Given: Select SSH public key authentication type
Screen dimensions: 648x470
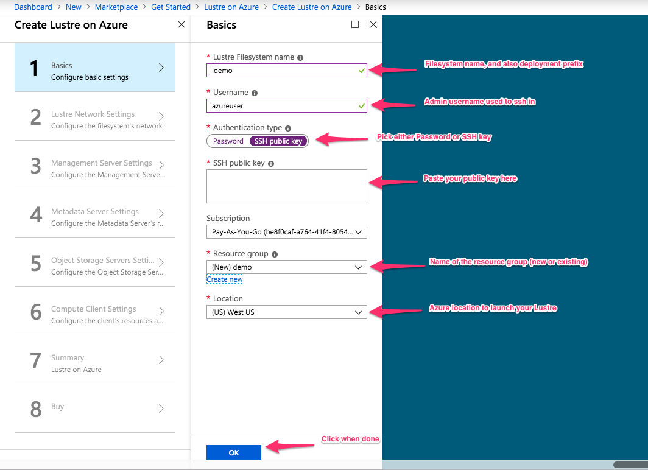Looking at the screenshot, I should 278,141.
